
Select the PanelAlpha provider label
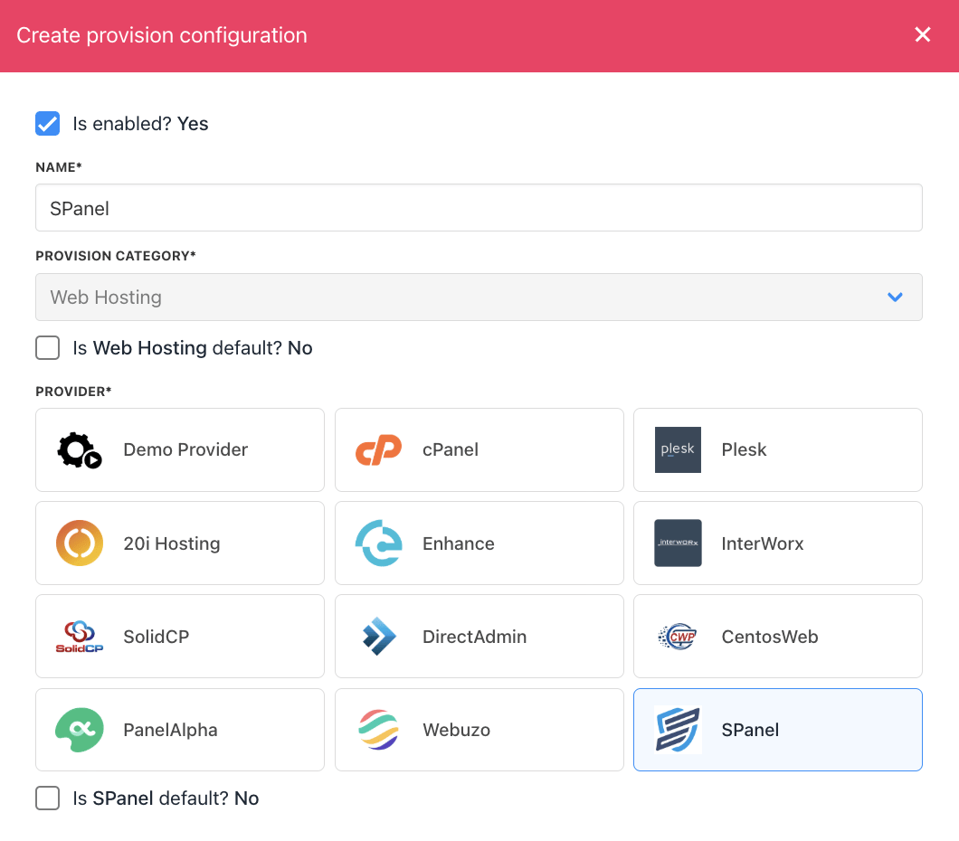(170, 730)
